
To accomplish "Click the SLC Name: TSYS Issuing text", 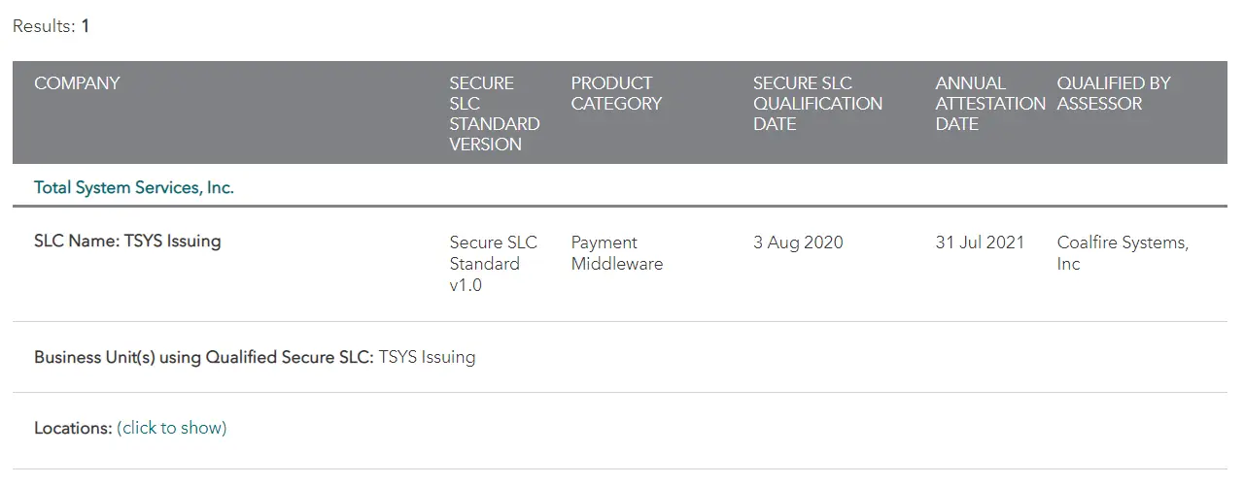I will pos(127,242).
